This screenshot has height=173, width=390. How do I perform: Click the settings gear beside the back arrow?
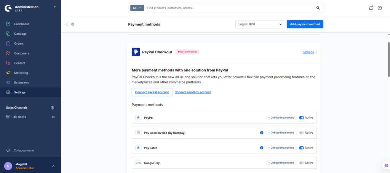[73, 24]
